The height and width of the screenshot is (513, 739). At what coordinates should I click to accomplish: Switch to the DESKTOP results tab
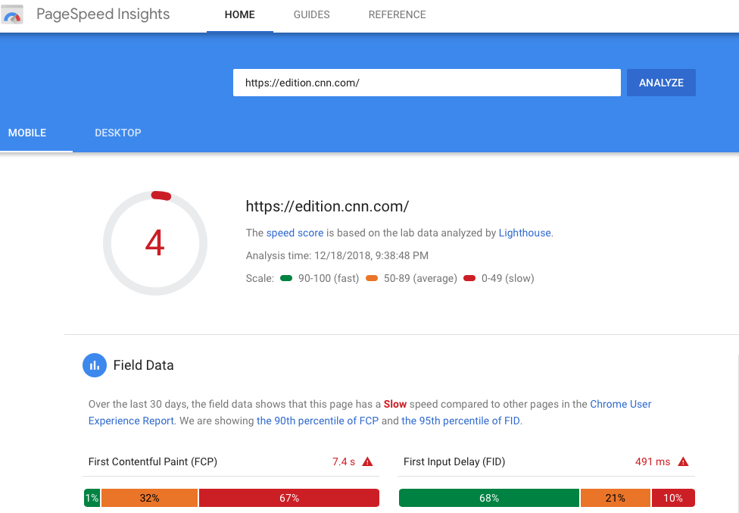pyautogui.click(x=118, y=133)
